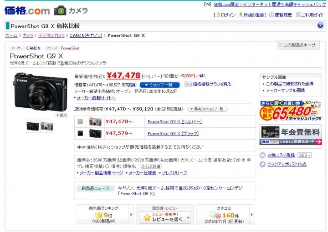
Task: Open the ショップ一覧 dropdown button
Action: click(159, 85)
